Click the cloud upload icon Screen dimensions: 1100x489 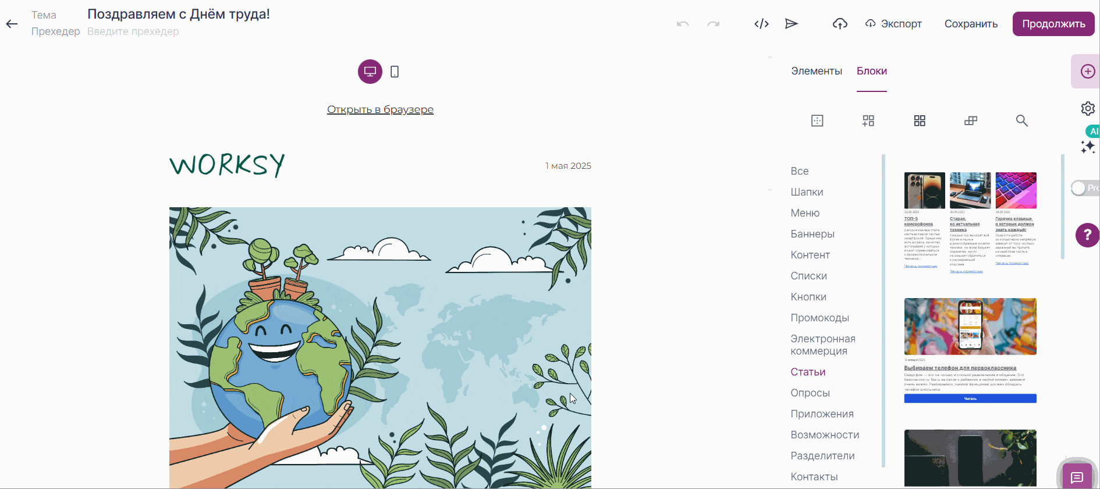(x=840, y=24)
